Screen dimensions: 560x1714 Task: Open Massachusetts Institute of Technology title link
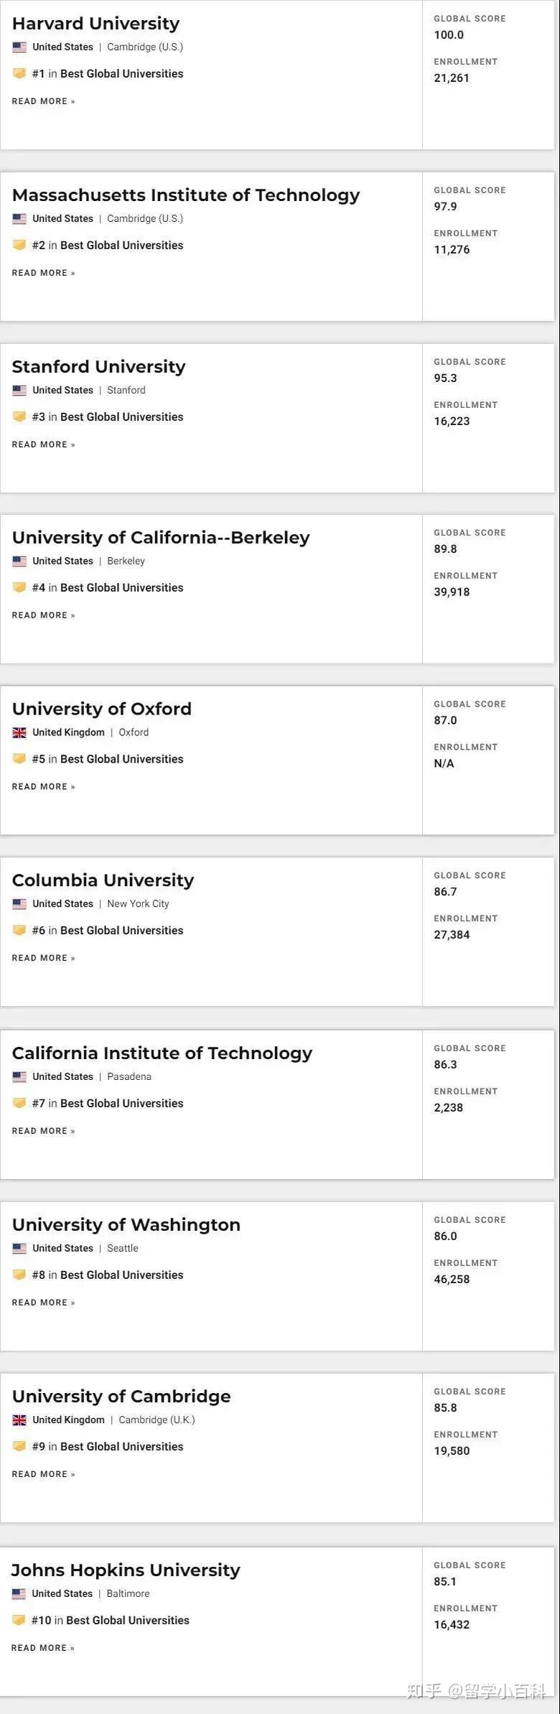pyautogui.click(x=186, y=195)
